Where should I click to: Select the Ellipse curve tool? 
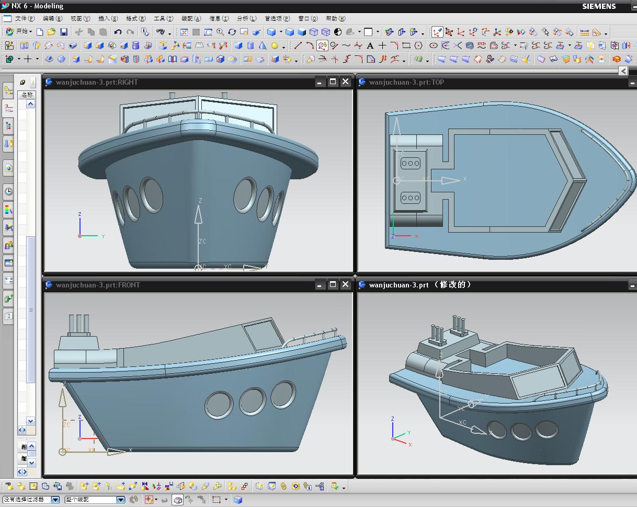coord(434,45)
